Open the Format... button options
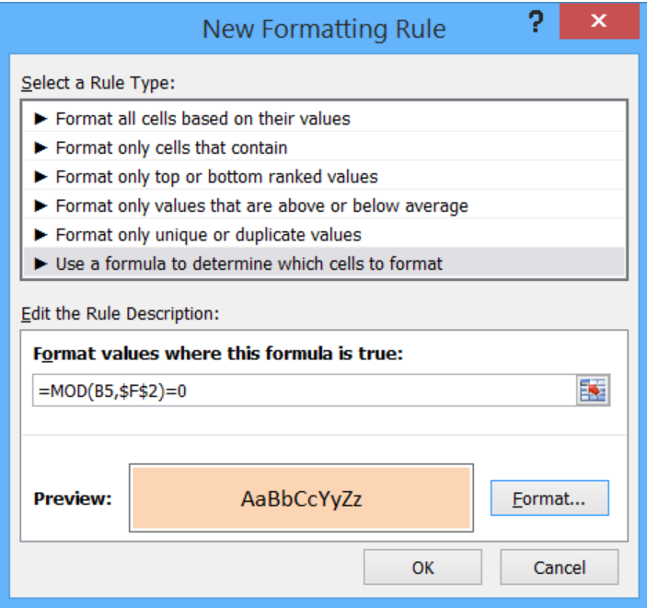 click(x=549, y=498)
